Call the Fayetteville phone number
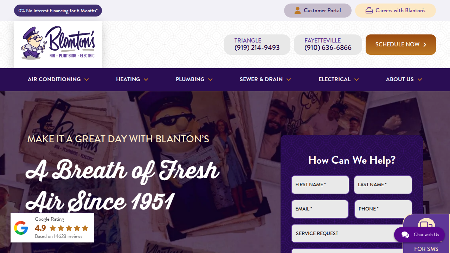 pyautogui.click(x=328, y=48)
